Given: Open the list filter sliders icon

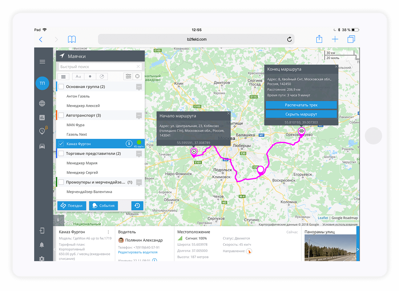Looking at the screenshot, I should tap(128, 76).
